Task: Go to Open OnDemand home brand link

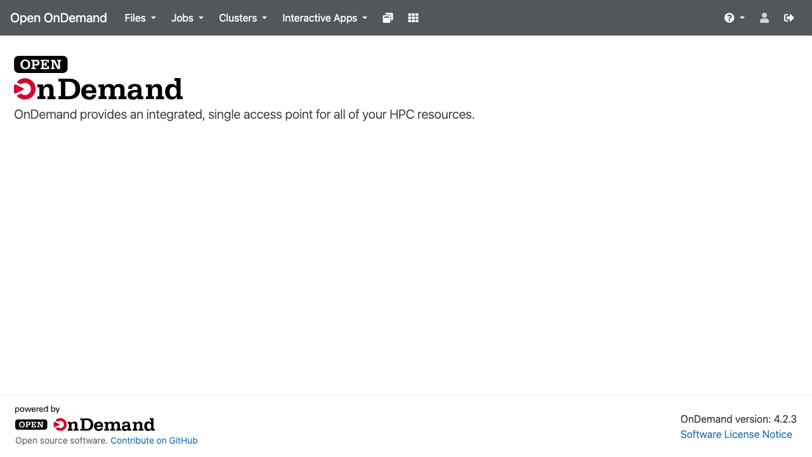Action: [58, 18]
